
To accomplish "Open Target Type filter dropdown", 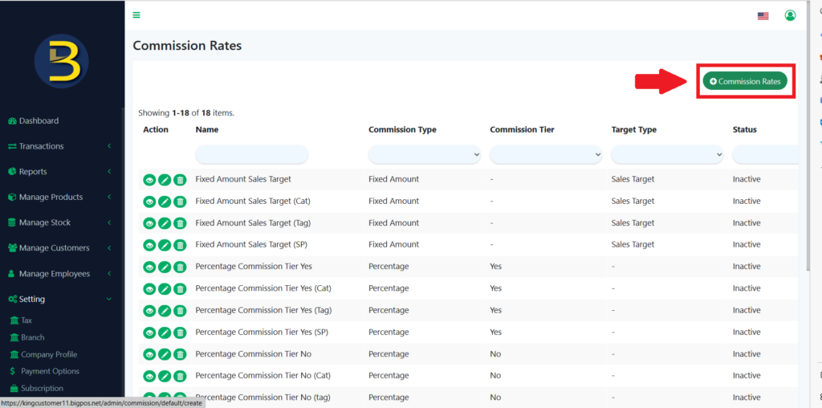I will (x=667, y=154).
